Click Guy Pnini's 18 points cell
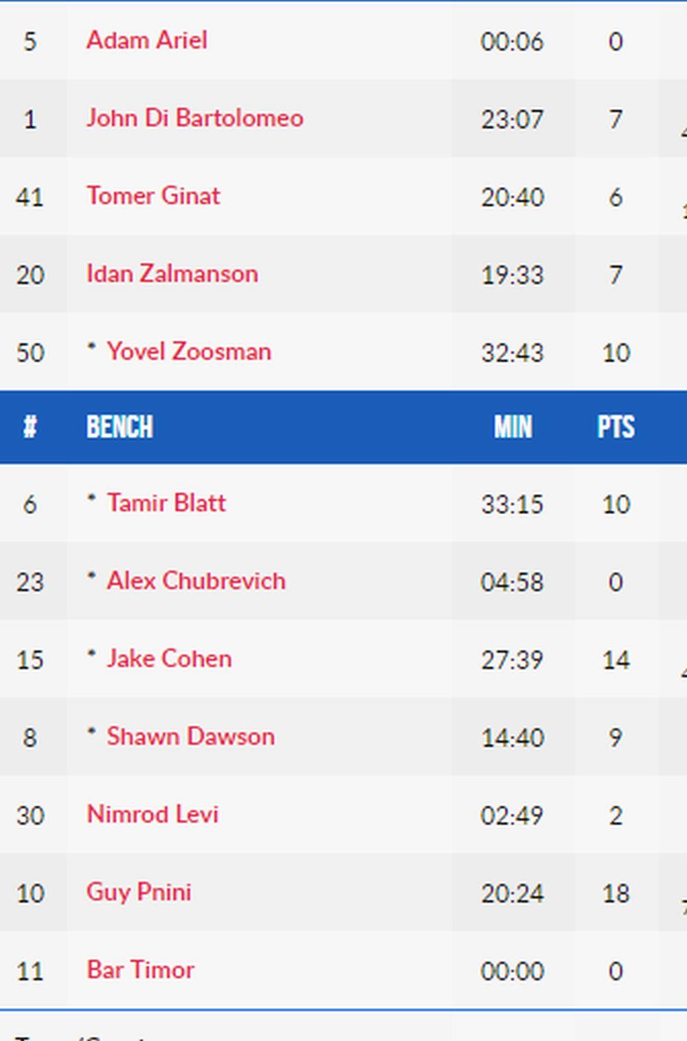 [x=616, y=893]
